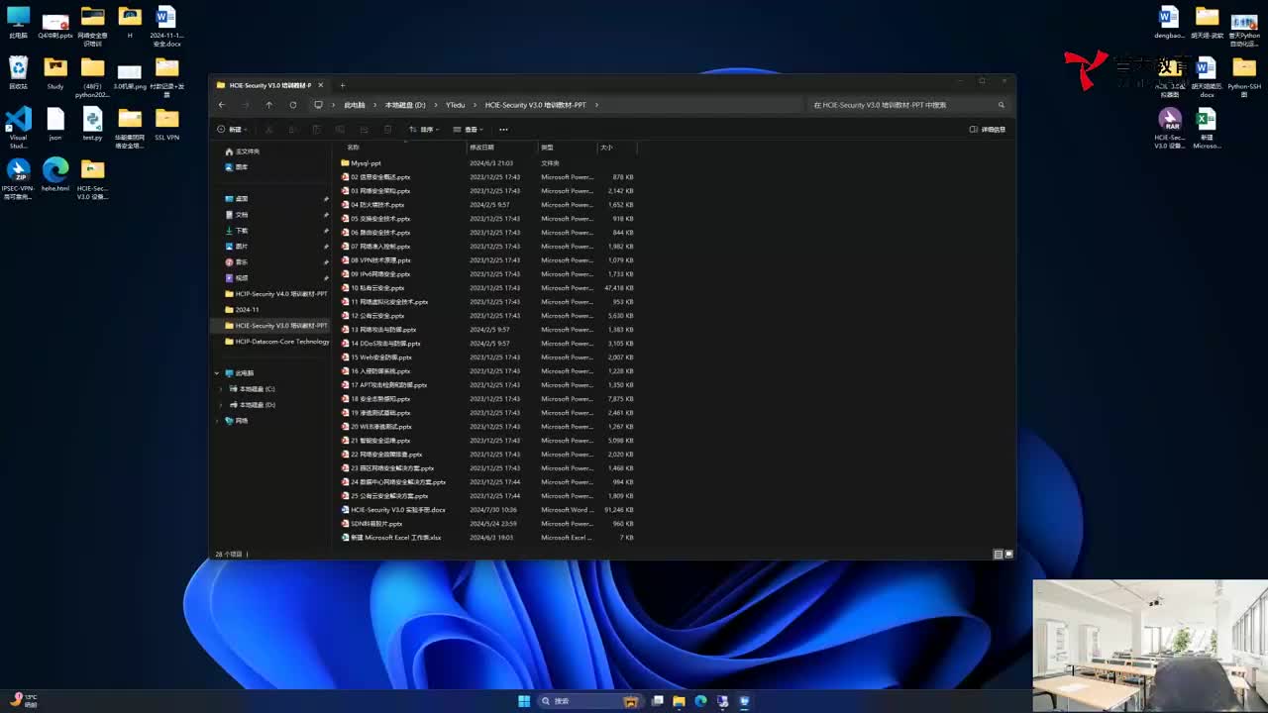The image size is (1268, 713).
Task: Open the 新建 (New) dropdown
Action: pos(231,130)
